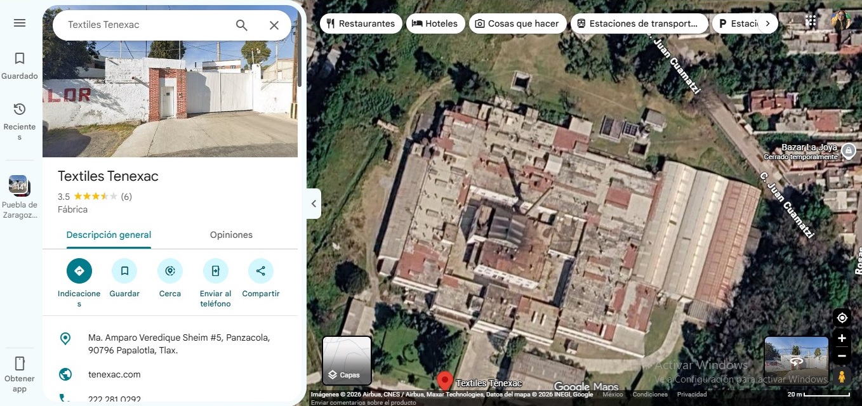The width and height of the screenshot is (862, 406).
Task: Share place with Compartir icon
Action: coord(261,271)
